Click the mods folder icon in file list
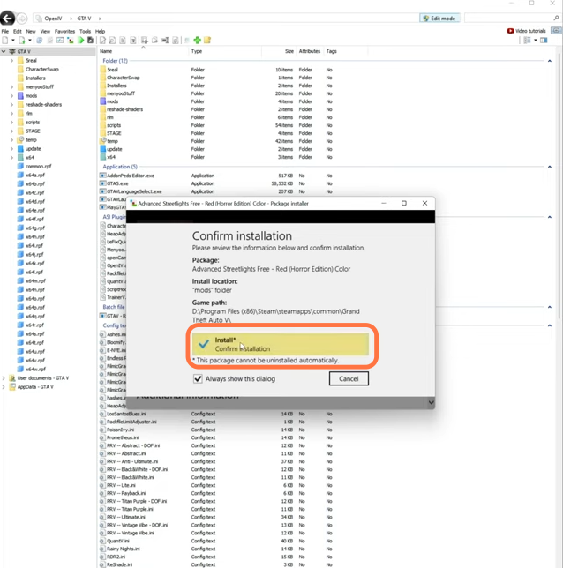 click(x=103, y=101)
